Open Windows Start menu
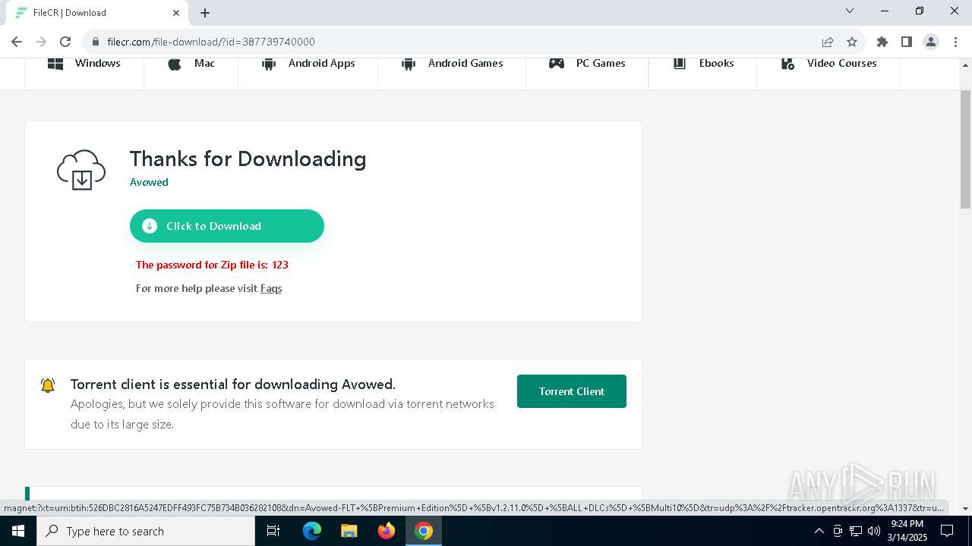972x546 pixels. 18,531
